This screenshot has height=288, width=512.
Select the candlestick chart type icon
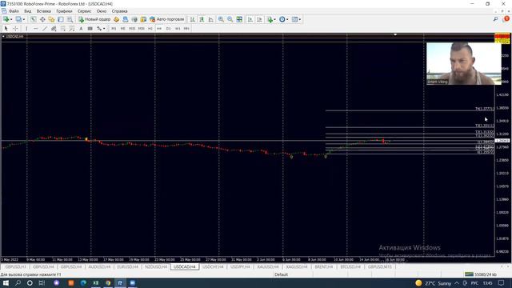tap(202, 19)
